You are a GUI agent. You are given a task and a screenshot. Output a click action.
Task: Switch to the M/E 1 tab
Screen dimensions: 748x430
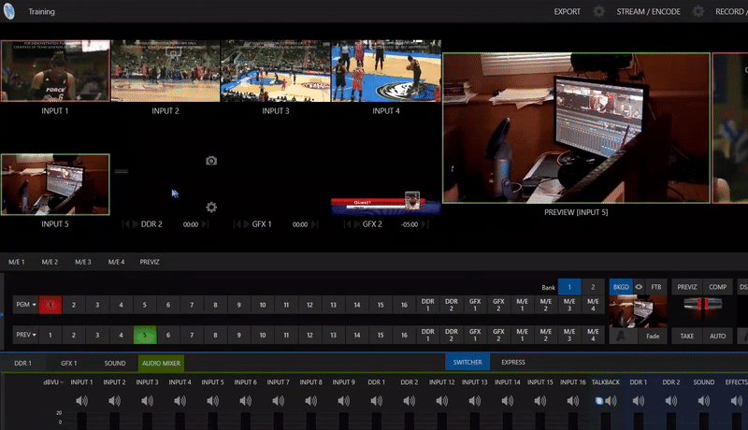tap(17, 262)
